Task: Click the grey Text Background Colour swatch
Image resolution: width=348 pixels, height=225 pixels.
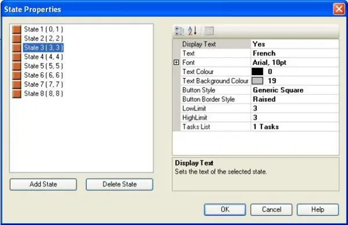Action: 258,81
